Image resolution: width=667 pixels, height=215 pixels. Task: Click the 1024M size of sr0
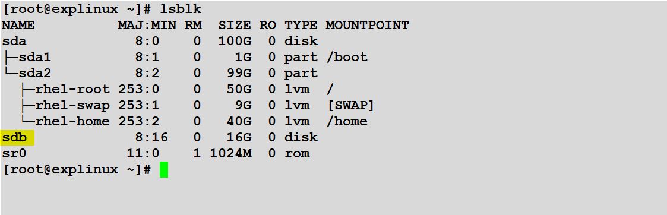click(230, 153)
